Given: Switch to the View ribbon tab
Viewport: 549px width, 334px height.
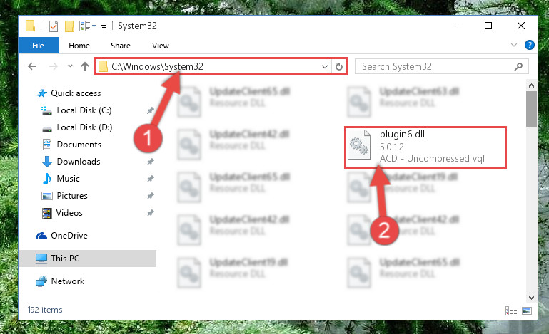Looking at the screenshot, I should point(161,46).
